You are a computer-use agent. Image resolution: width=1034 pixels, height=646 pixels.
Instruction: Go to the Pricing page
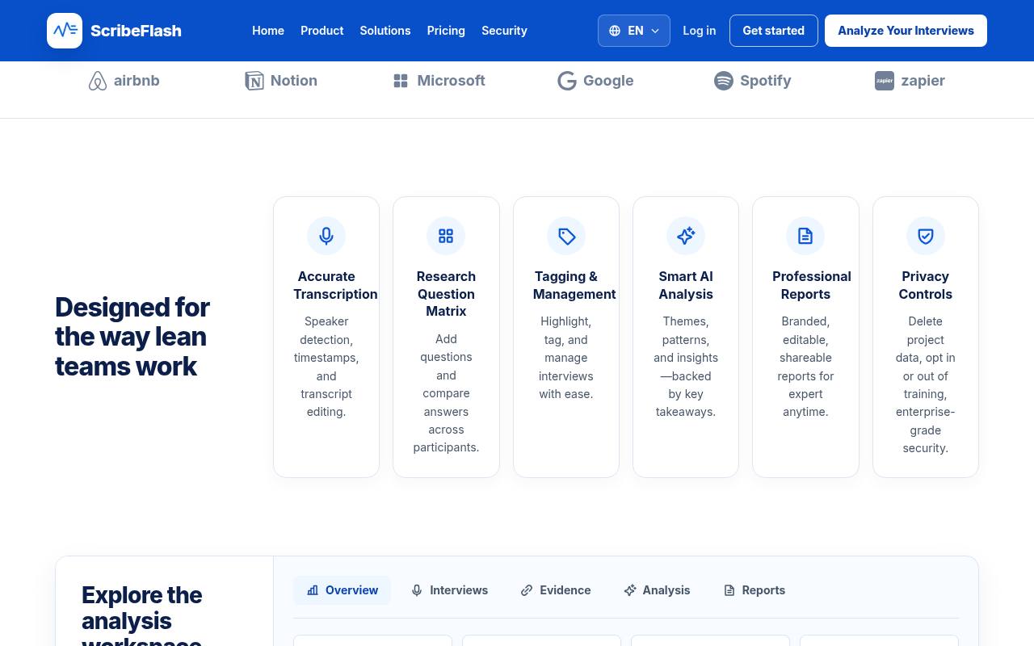446,31
